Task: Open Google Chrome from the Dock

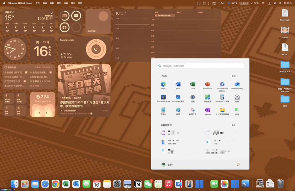Action: [x=55, y=184]
